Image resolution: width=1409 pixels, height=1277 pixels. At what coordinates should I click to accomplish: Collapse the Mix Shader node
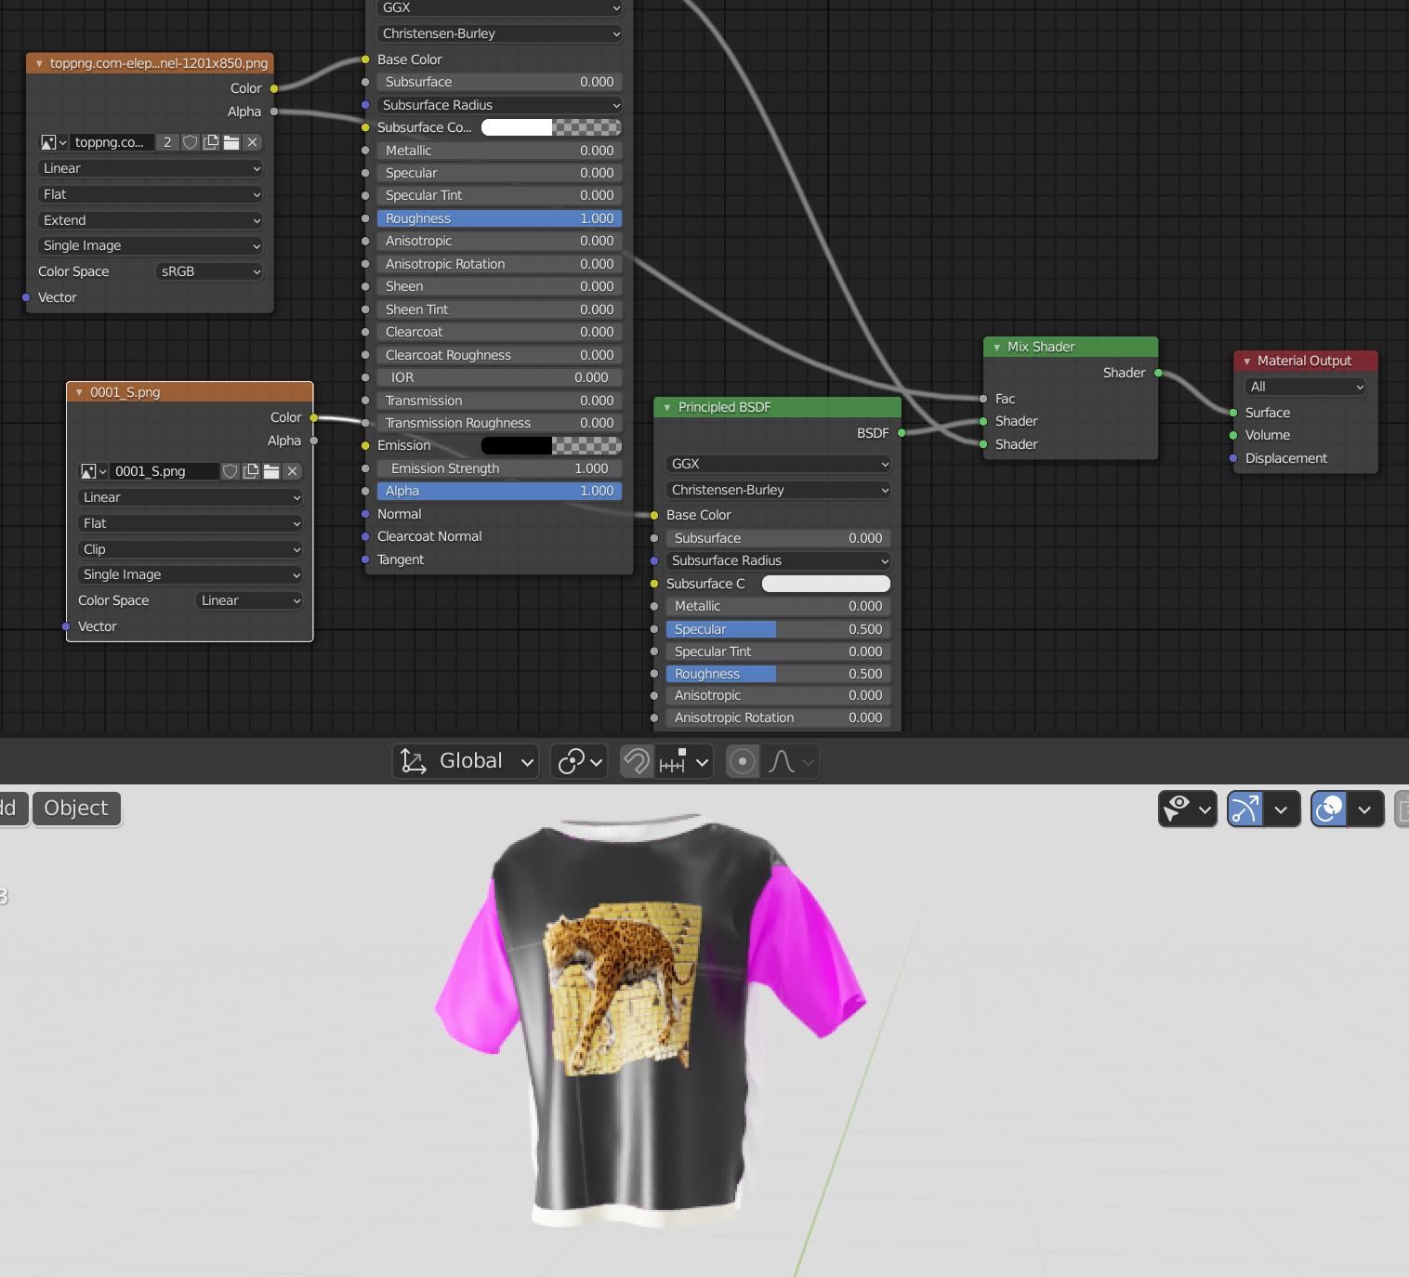point(996,347)
